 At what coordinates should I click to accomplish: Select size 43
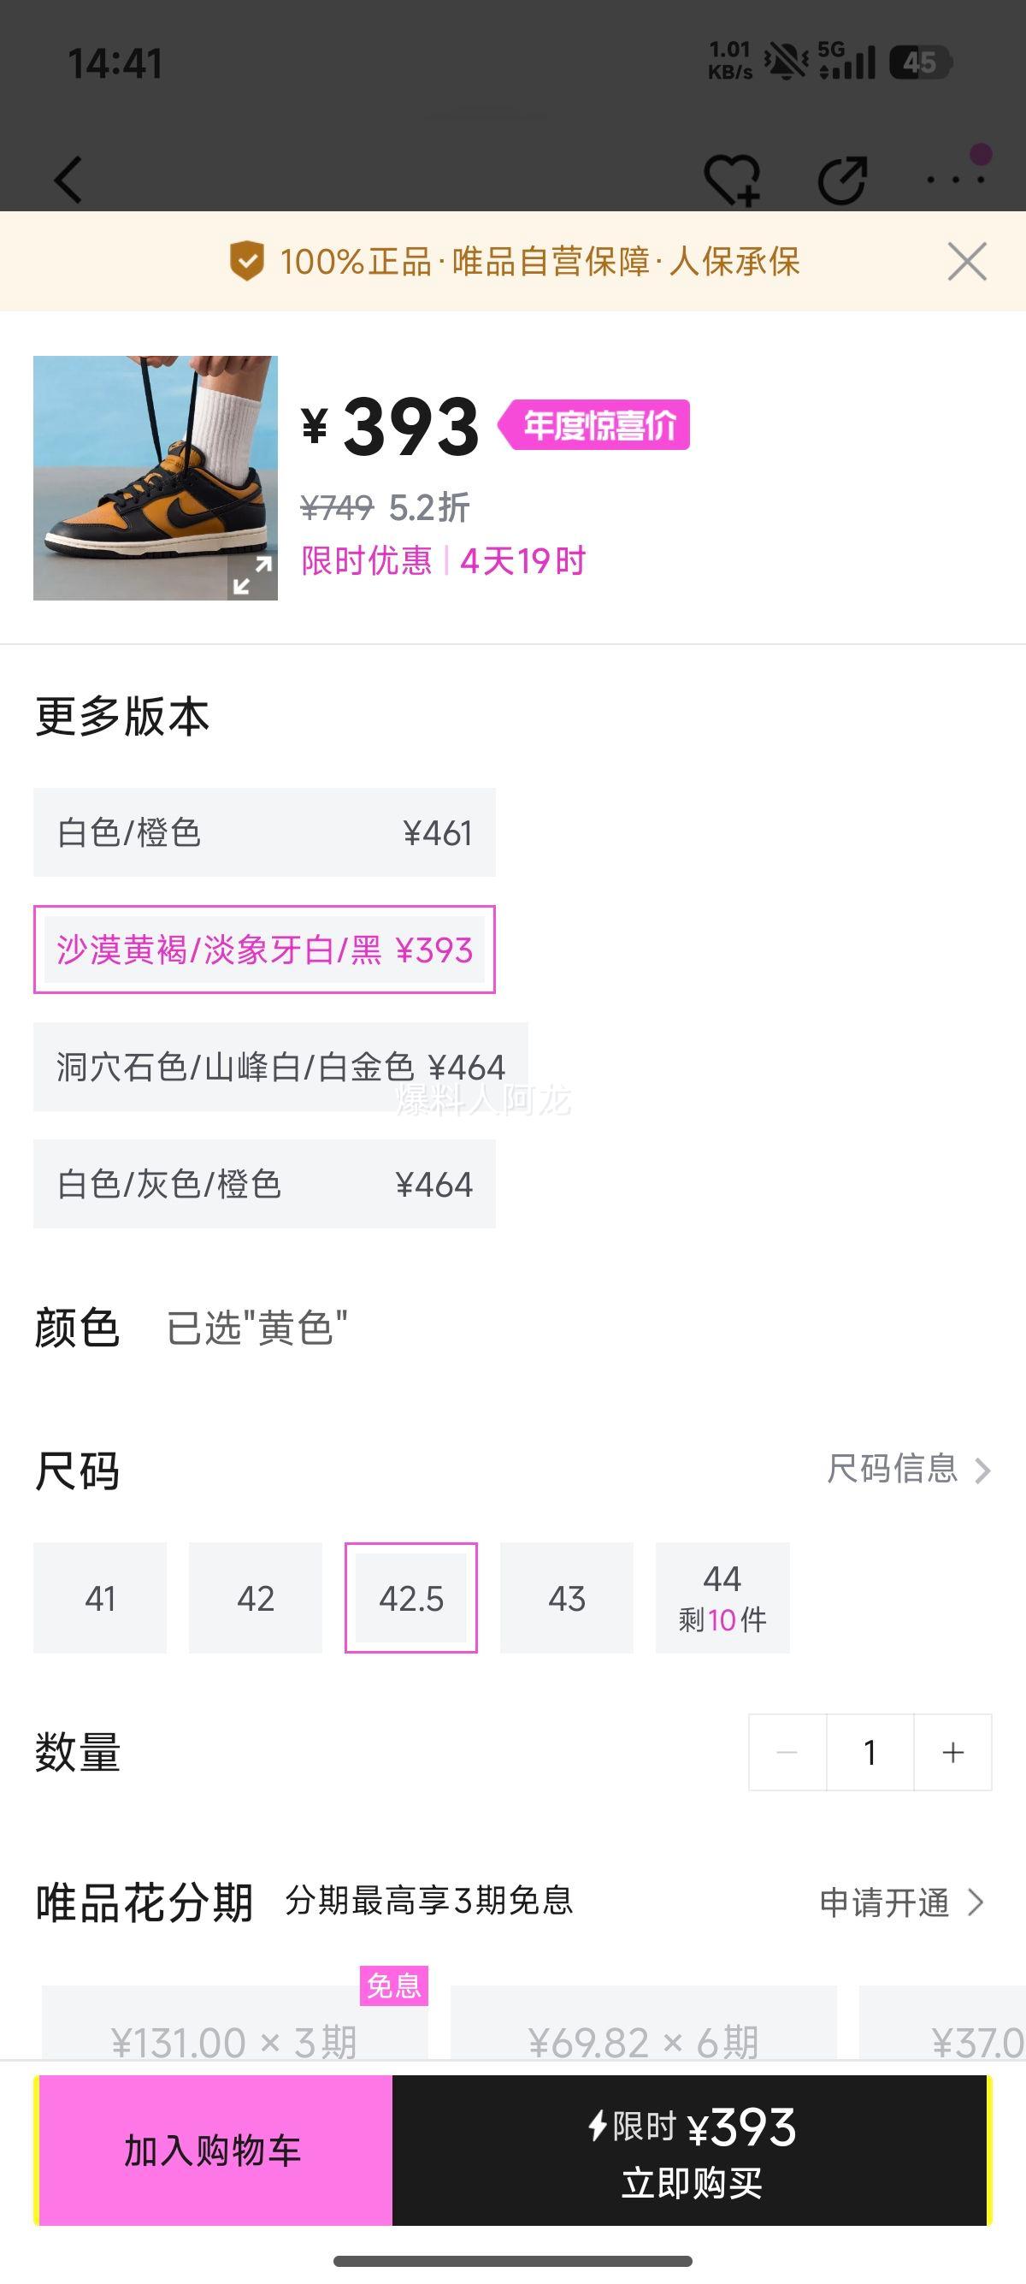click(567, 1598)
